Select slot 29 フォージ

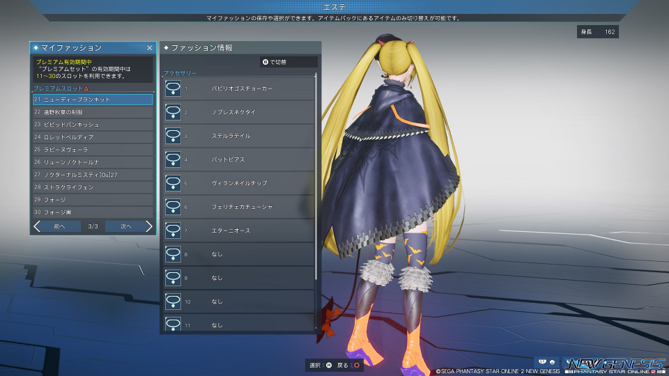click(x=93, y=200)
